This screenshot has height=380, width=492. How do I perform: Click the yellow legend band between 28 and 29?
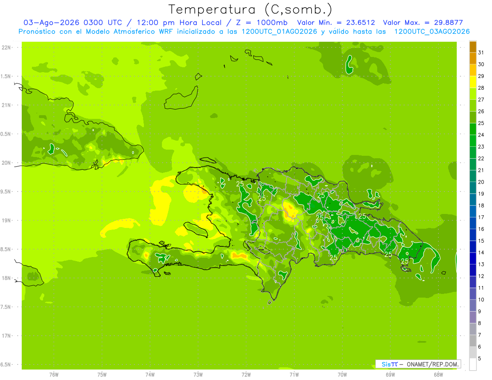(473, 82)
